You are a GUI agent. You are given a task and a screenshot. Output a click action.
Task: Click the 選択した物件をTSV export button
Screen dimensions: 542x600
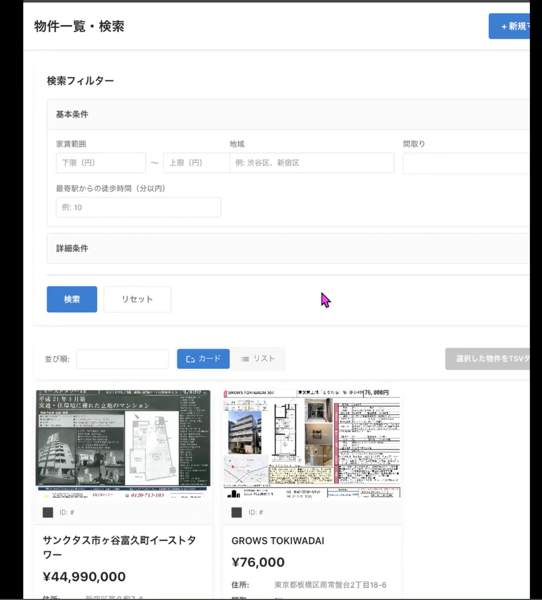pos(493,359)
